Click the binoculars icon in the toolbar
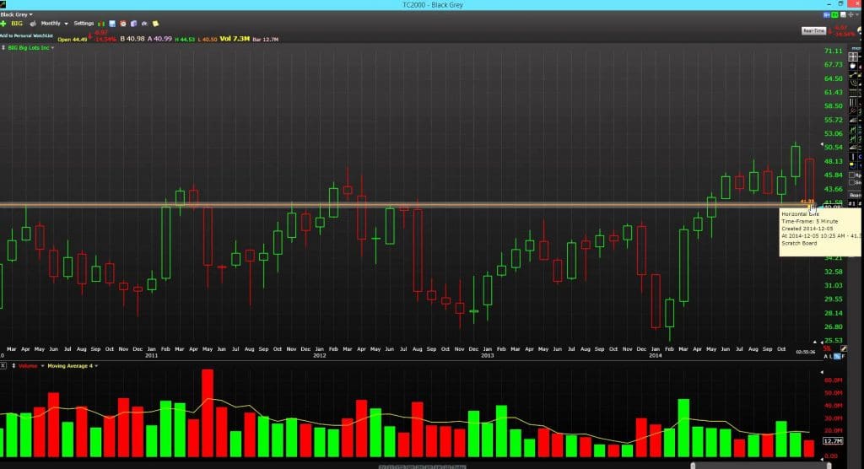This screenshot has width=864, height=469. 144,24
